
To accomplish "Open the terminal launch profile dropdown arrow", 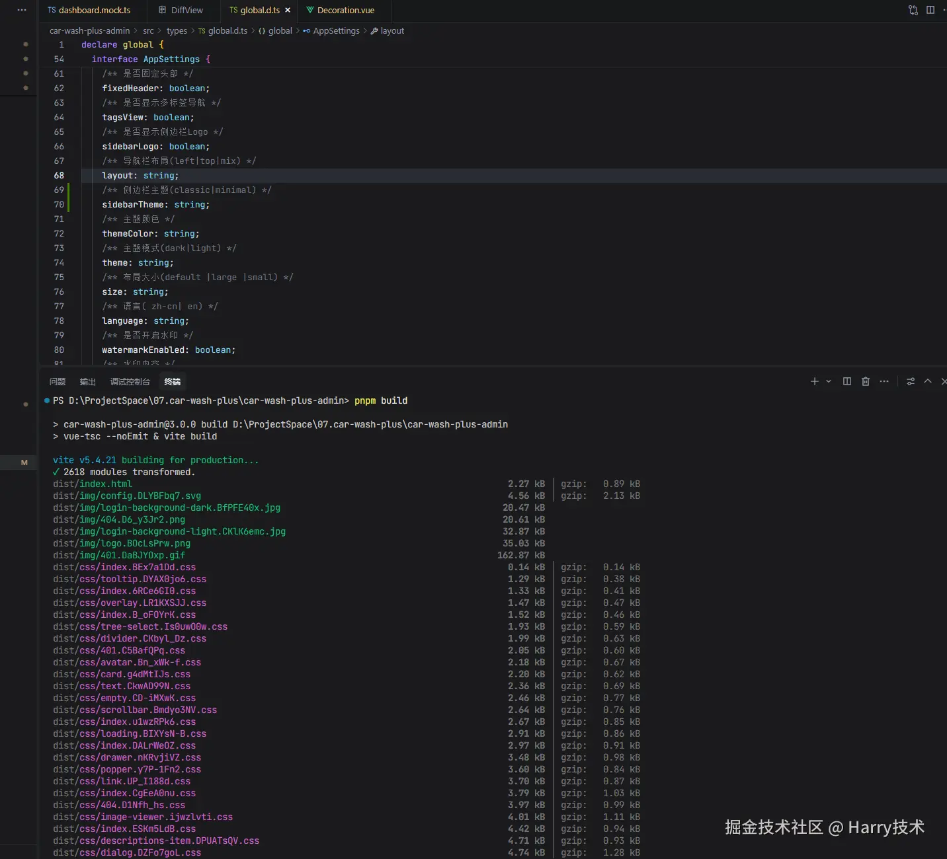I will tap(829, 381).
